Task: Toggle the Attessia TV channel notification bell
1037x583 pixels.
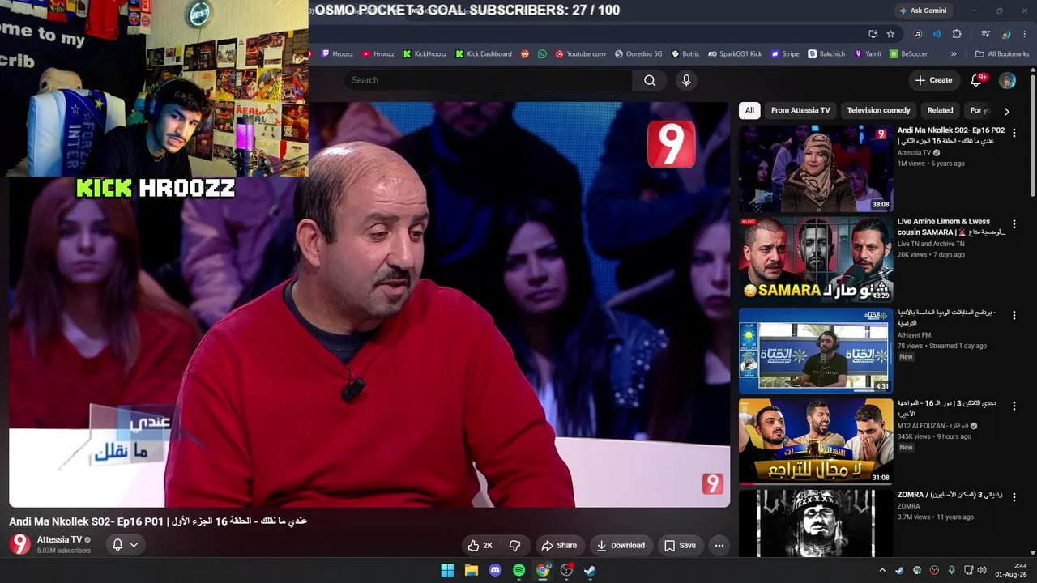Action: (117, 545)
